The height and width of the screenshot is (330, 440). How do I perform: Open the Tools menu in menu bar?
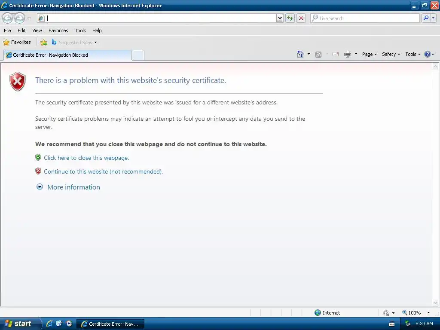click(x=80, y=31)
